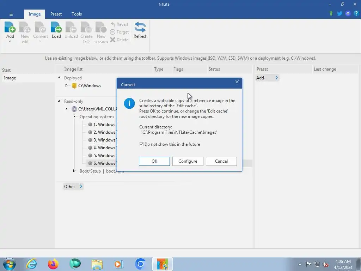361x271 pixels.
Task: Click the Unload toolbar icon
Action: (x=71, y=27)
